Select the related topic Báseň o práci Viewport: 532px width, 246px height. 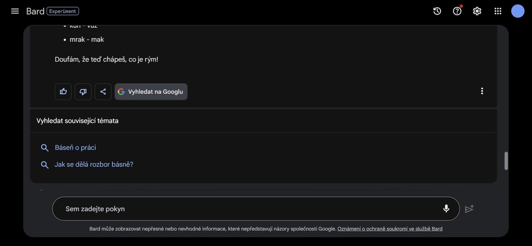pyautogui.click(x=75, y=148)
